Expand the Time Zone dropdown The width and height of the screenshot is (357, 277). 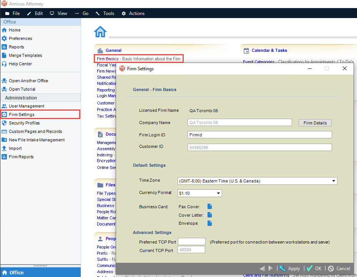[334, 181]
